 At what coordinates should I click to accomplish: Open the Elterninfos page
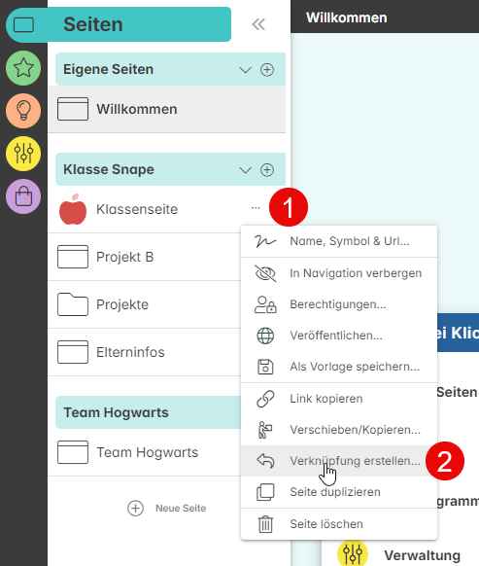[x=144, y=352]
